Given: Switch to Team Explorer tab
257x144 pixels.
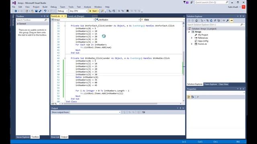Looking at the screenshot, I should click(x=210, y=84).
